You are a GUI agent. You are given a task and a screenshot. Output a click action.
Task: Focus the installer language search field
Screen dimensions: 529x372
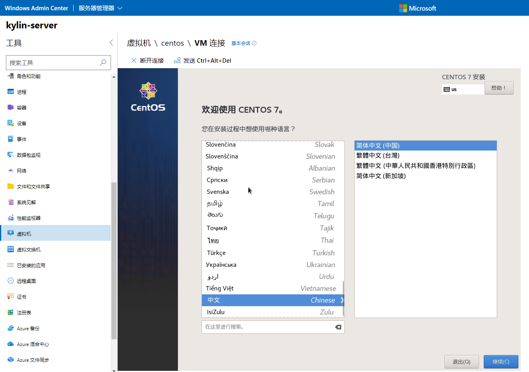[273, 327]
